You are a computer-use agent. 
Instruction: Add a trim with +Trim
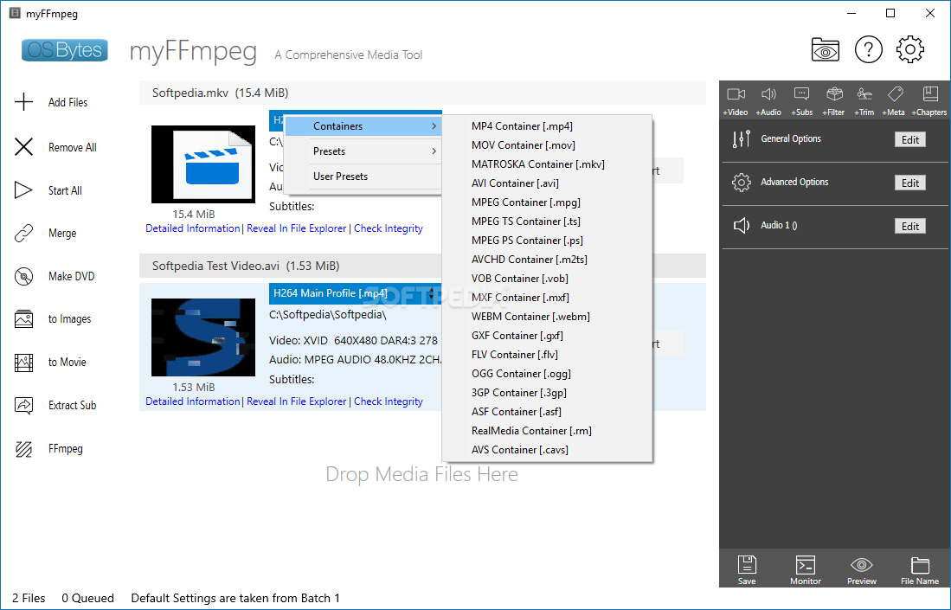tap(864, 100)
